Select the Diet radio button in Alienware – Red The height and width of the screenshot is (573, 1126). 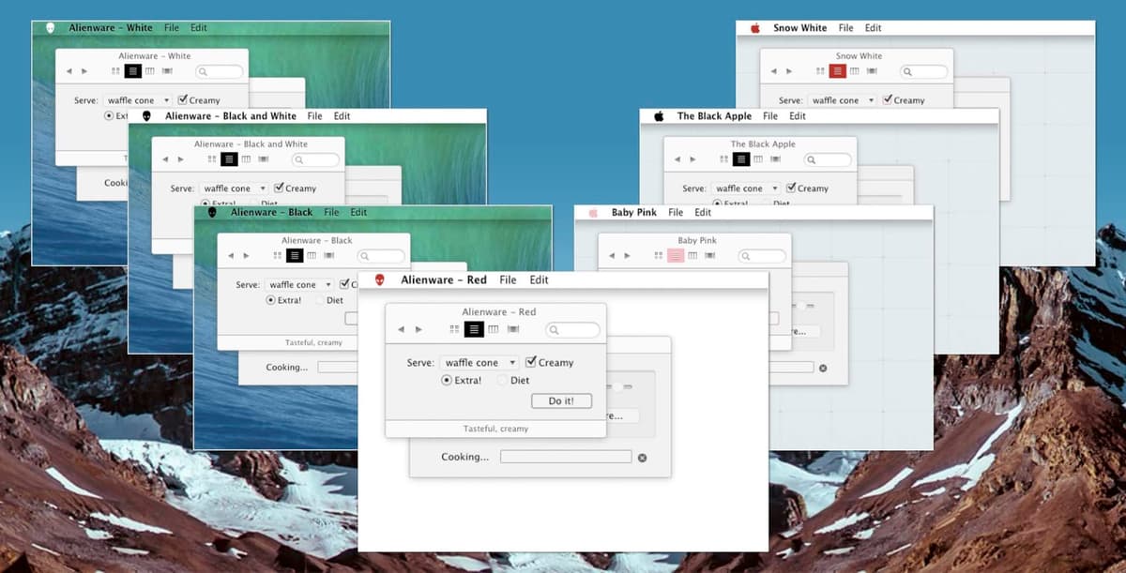(x=503, y=381)
